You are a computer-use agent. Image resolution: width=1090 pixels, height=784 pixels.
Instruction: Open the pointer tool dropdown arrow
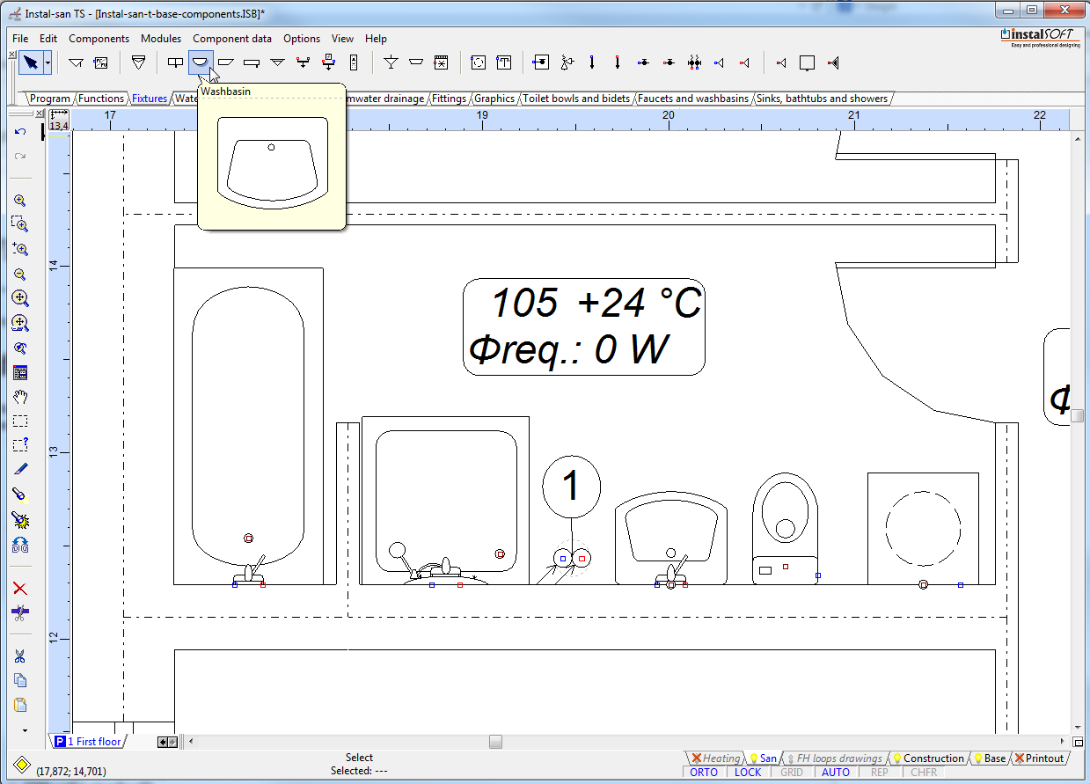[48, 62]
